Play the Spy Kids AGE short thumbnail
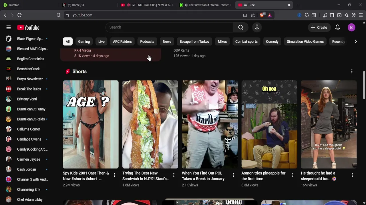This screenshot has height=205, width=366. tap(91, 124)
